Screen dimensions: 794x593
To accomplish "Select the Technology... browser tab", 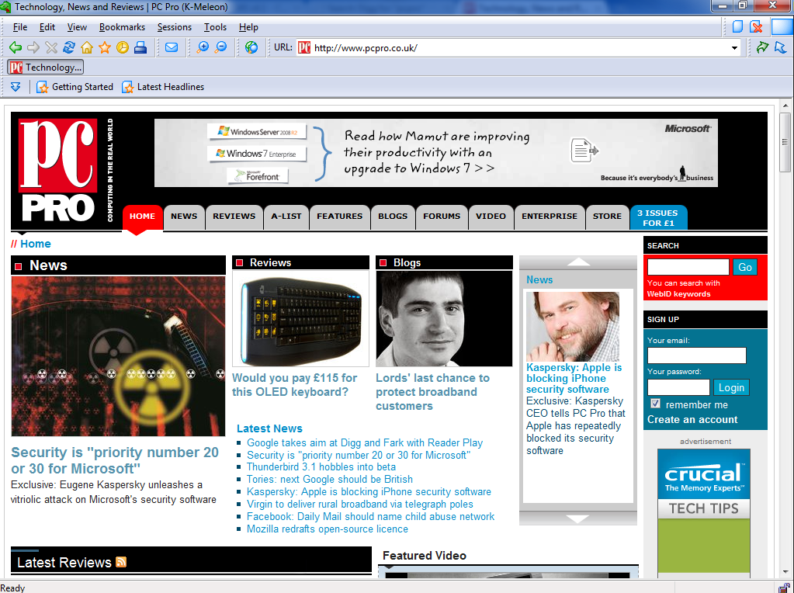I will [x=46, y=67].
